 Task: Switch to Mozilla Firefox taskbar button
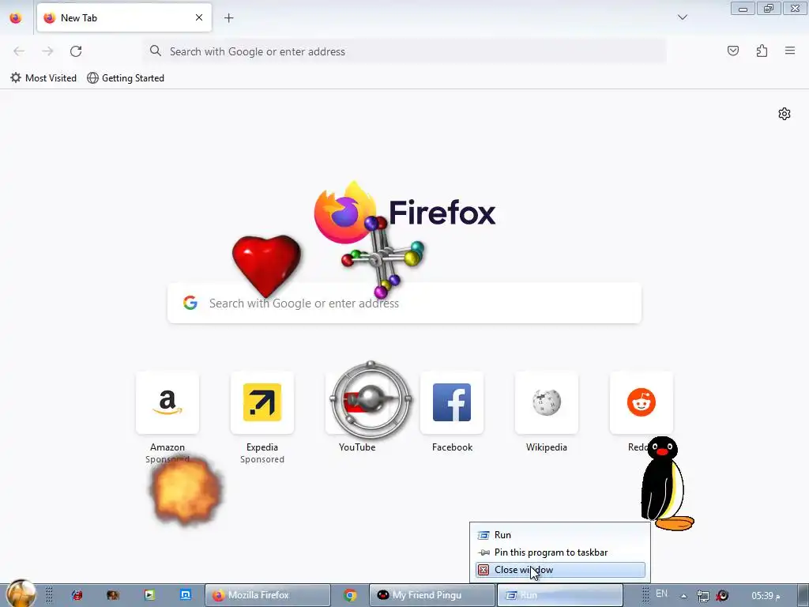tap(267, 595)
